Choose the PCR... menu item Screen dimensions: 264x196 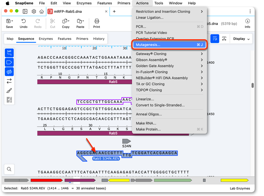(169, 27)
